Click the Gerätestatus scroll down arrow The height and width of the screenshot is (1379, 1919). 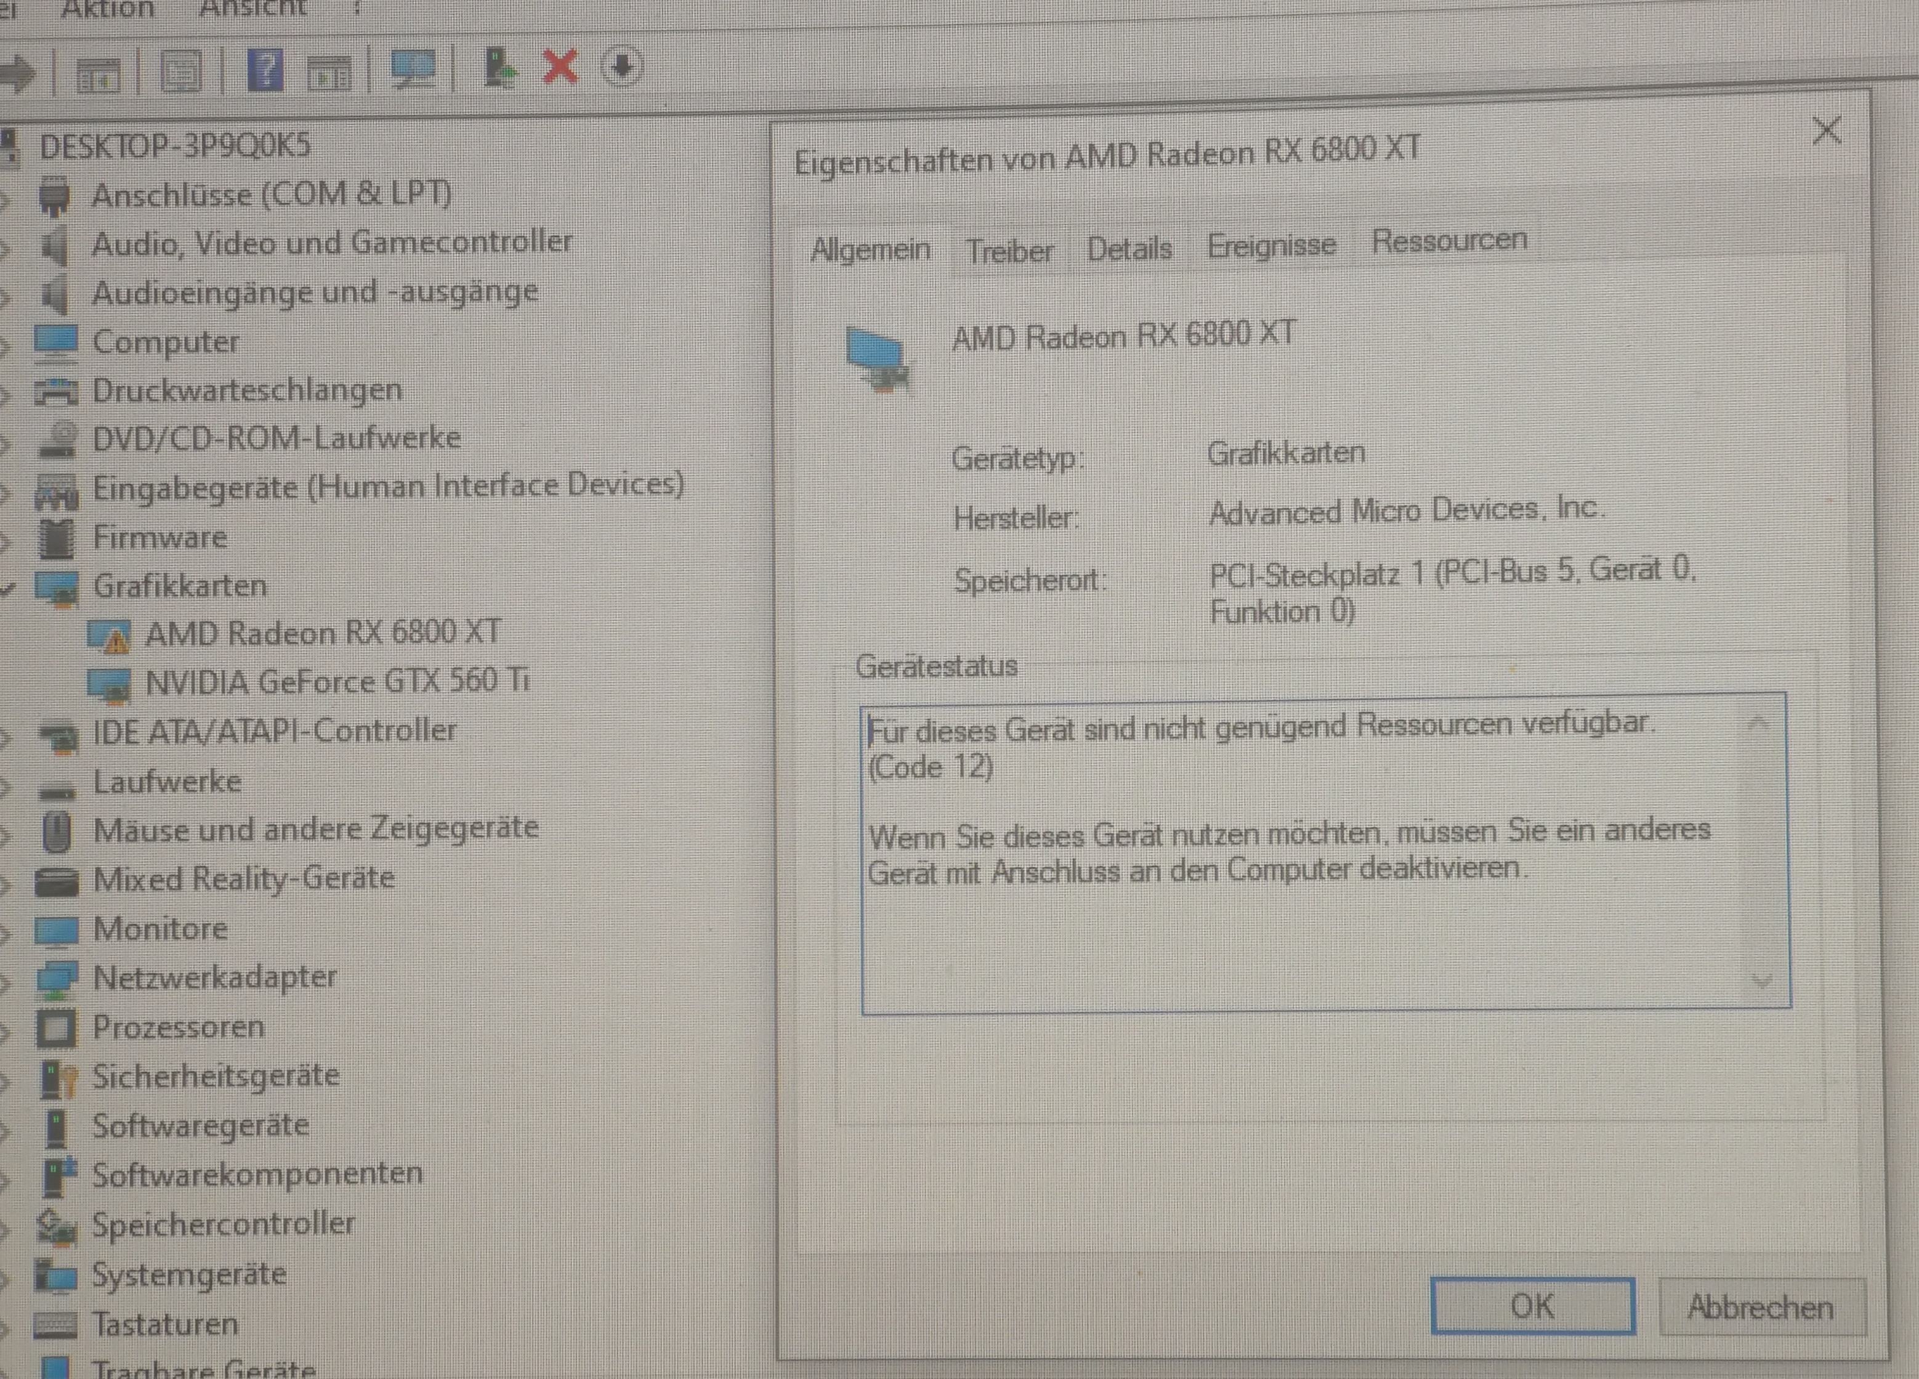1761,981
